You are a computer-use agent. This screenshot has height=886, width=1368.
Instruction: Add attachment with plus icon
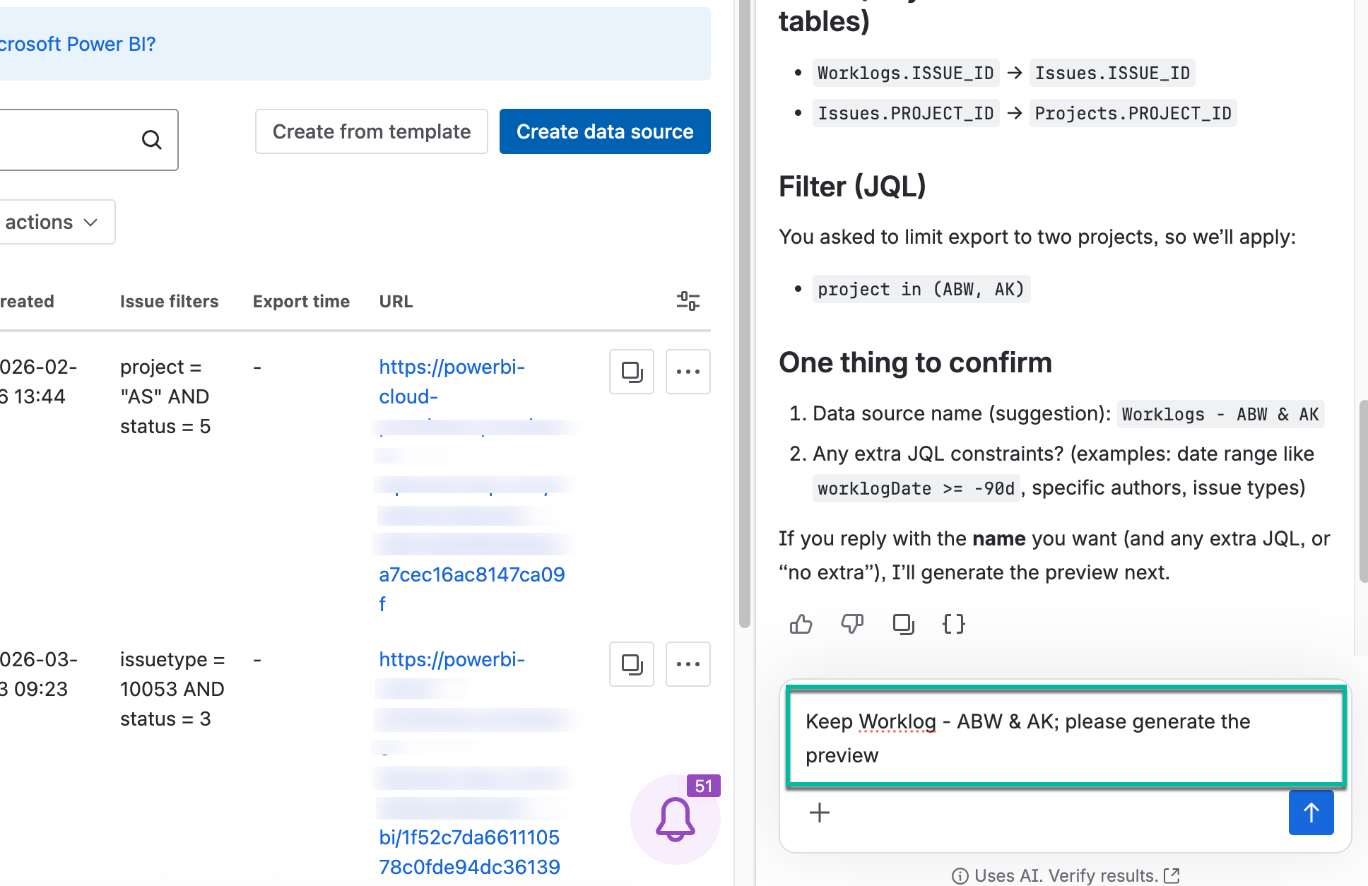[x=820, y=813]
